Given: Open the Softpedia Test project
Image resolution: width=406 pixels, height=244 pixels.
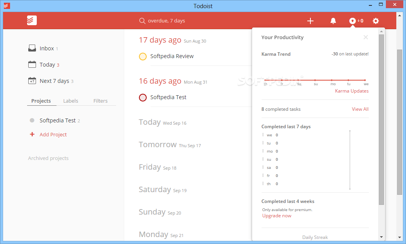Looking at the screenshot, I should tap(58, 120).
